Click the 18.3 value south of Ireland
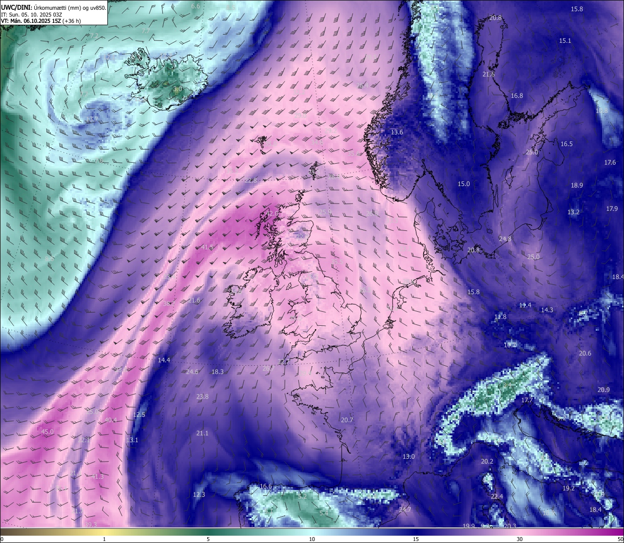This screenshot has width=624, height=543. (x=217, y=372)
